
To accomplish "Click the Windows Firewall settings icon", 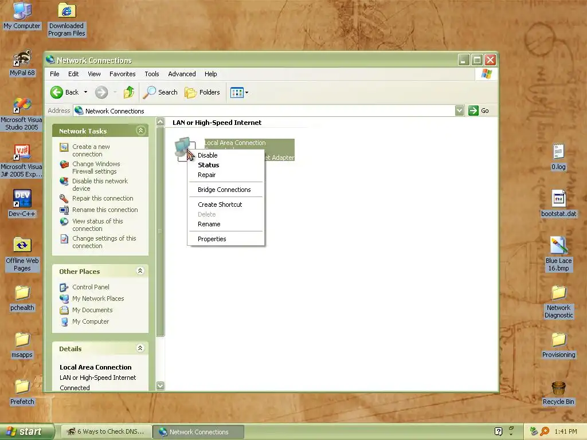I will tap(64, 164).
